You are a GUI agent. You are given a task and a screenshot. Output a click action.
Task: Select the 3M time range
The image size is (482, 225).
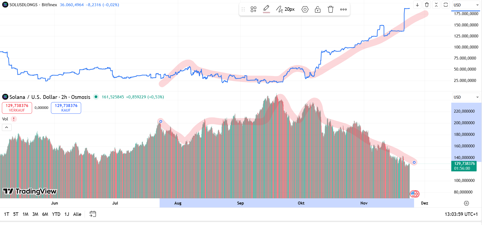(x=35, y=214)
